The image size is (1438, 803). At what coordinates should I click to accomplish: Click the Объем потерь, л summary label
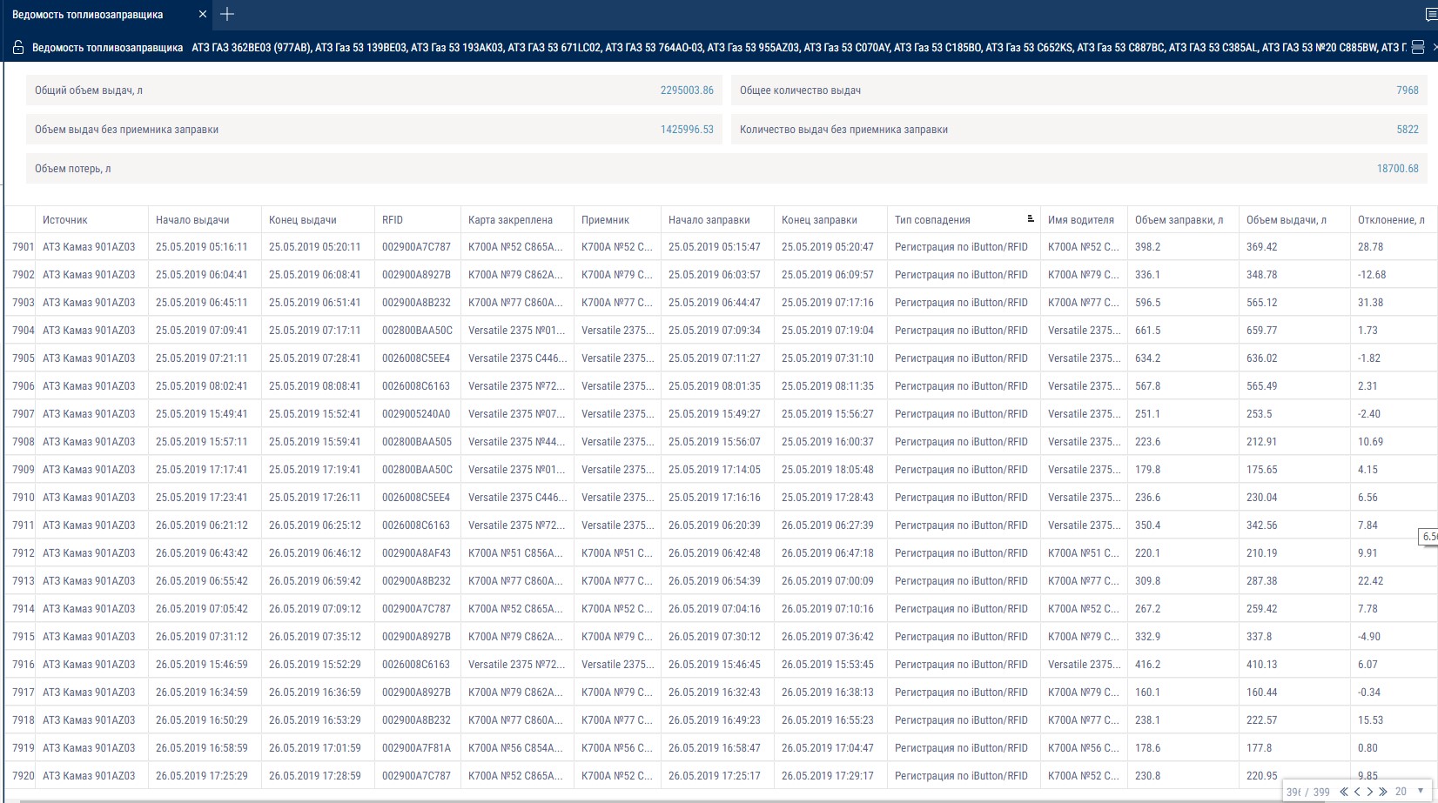(73, 169)
